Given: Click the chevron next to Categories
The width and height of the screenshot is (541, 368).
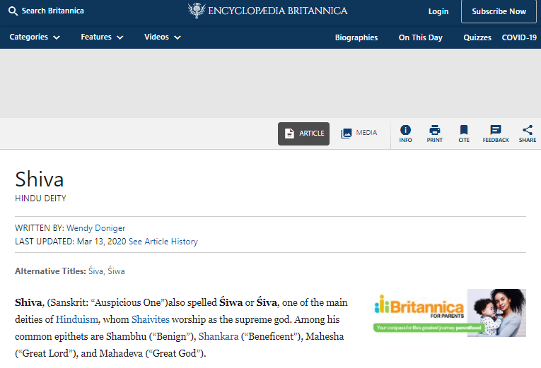Looking at the screenshot, I should pyautogui.click(x=57, y=37).
